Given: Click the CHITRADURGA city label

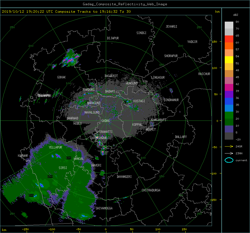Looking at the screenshot, I should [x=151, y=190].
